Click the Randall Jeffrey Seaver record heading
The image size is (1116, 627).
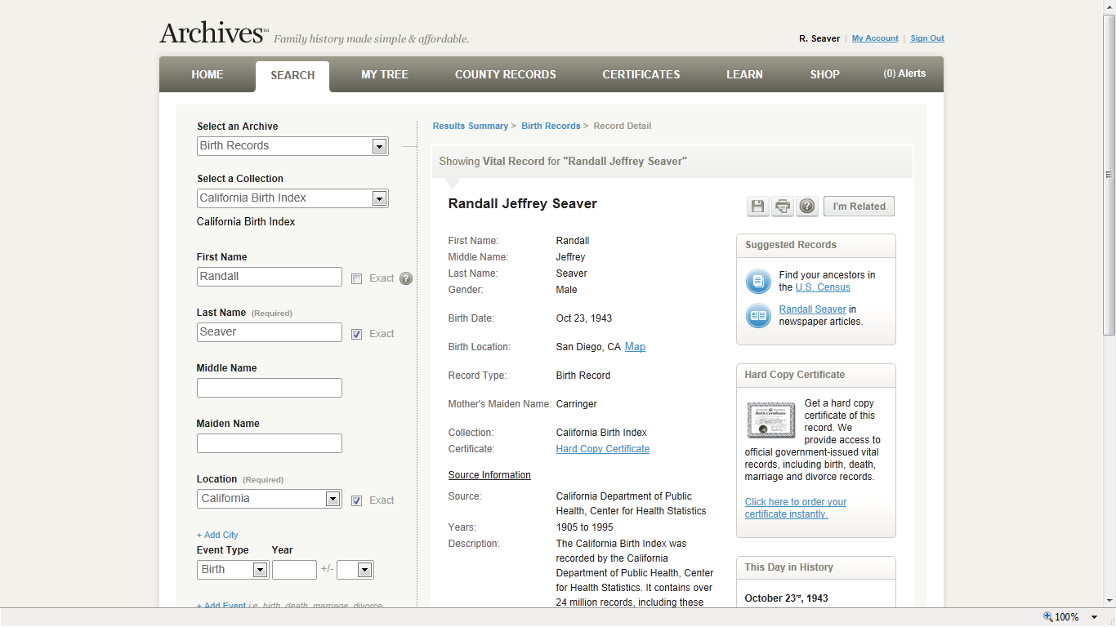[523, 204]
